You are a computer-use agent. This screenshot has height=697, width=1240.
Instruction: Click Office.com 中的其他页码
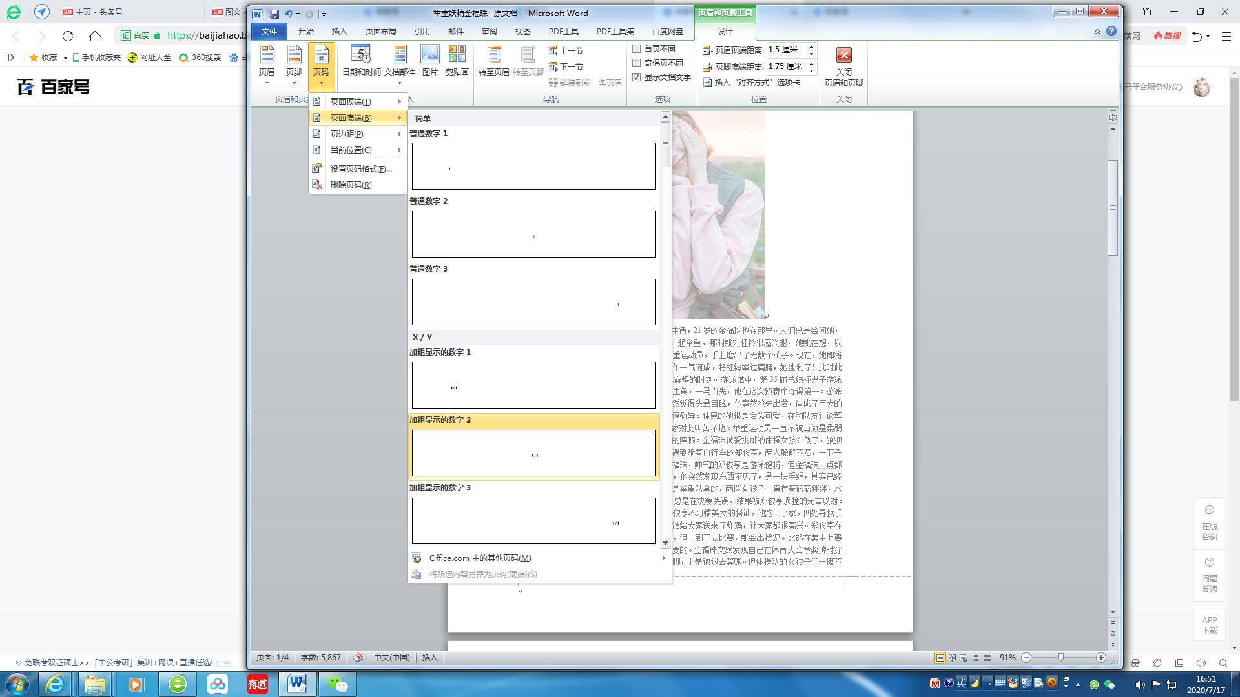(x=480, y=558)
